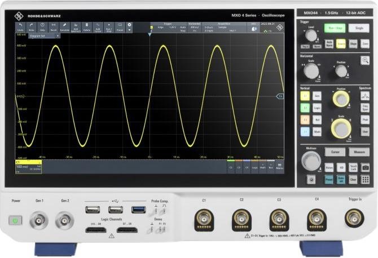Tap the Add Spectrum toolbar icon
The height and width of the screenshot is (258, 378).
(x=76, y=27)
